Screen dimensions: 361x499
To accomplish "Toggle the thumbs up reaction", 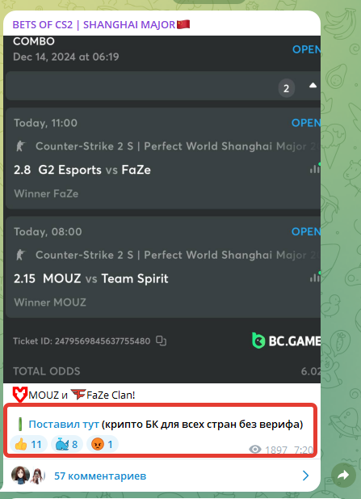I will click(28, 444).
